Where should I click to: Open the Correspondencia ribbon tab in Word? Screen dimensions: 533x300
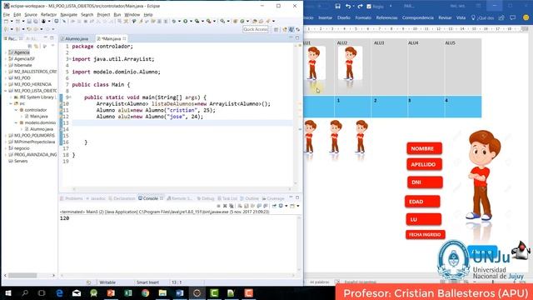418,17
